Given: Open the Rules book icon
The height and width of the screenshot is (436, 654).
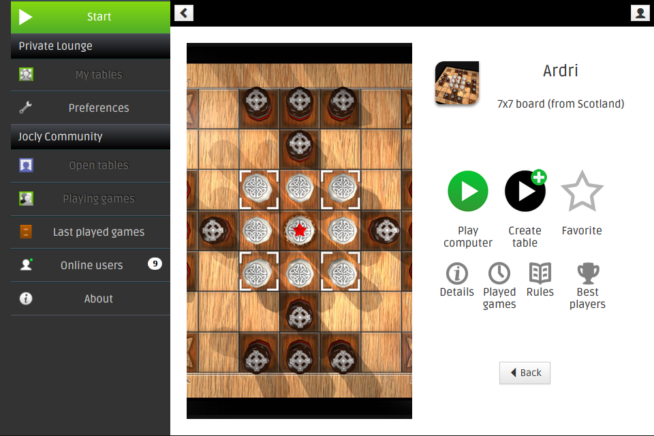Looking at the screenshot, I should click(540, 274).
